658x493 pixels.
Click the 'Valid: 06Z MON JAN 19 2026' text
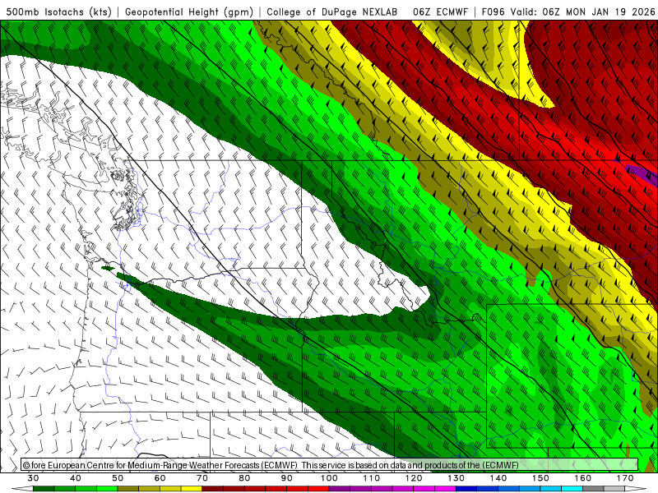click(x=582, y=12)
